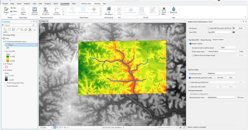Click the Import Data icon
This screenshot has width=248, height=130.
[x=23, y=11]
